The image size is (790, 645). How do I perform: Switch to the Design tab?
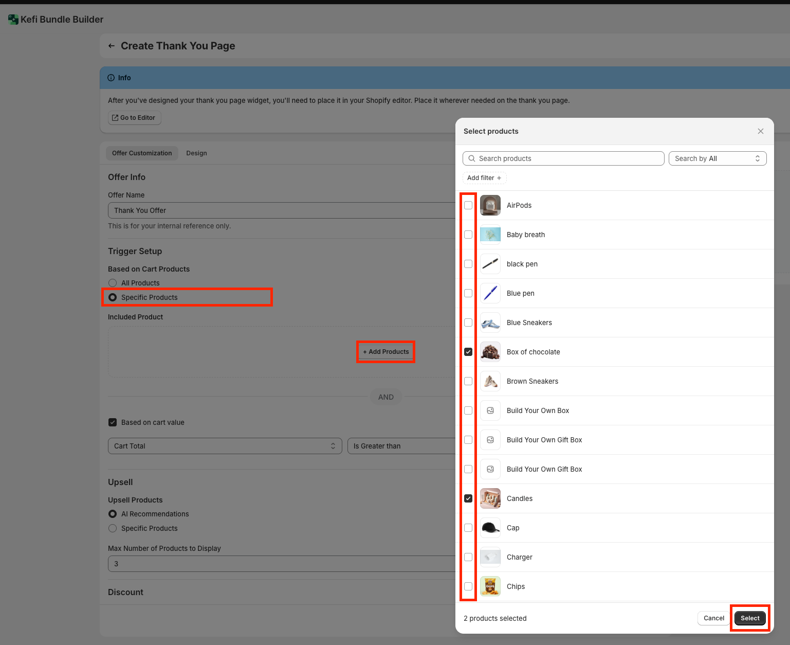click(196, 153)
